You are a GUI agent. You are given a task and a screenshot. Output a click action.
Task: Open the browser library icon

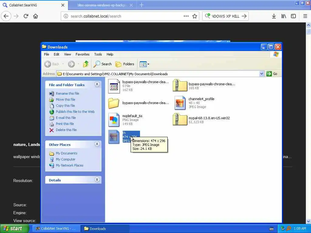284,16
